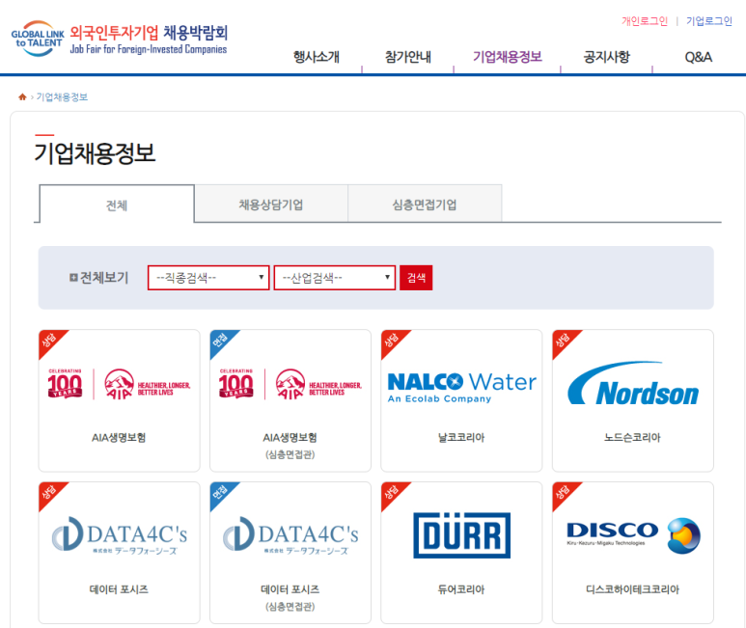Click the red 검색 button
Image resolution: width=746 pixels, height=628 pixels.
[x=416, y=278]
